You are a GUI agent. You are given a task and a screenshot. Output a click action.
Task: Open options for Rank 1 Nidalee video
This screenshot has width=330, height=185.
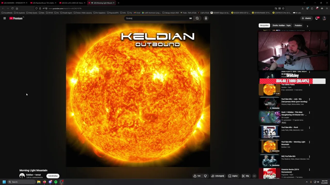(x=309, y=113)
